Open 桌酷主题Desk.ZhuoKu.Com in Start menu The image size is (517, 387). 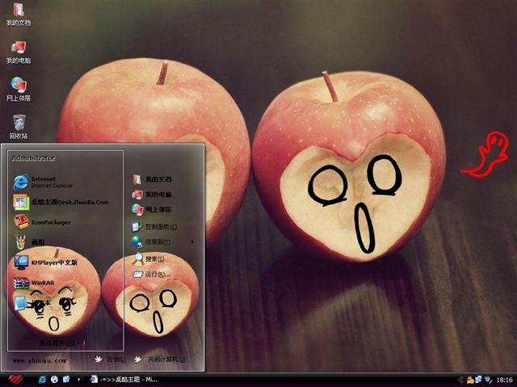(x=61, y=202)
